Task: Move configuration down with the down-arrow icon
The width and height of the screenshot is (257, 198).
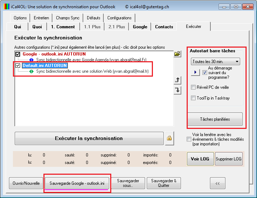Action: (177, 90)
